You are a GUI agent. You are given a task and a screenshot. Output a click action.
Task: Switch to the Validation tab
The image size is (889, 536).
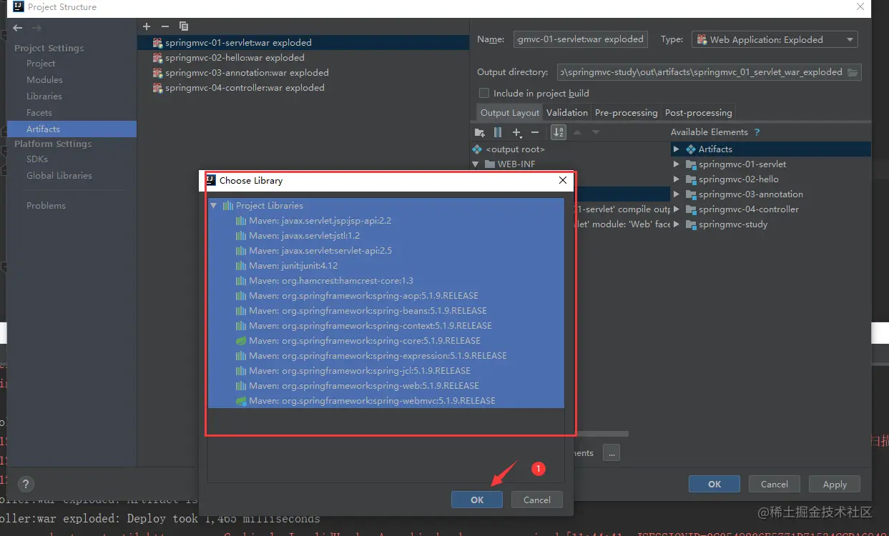coord(567,113)
